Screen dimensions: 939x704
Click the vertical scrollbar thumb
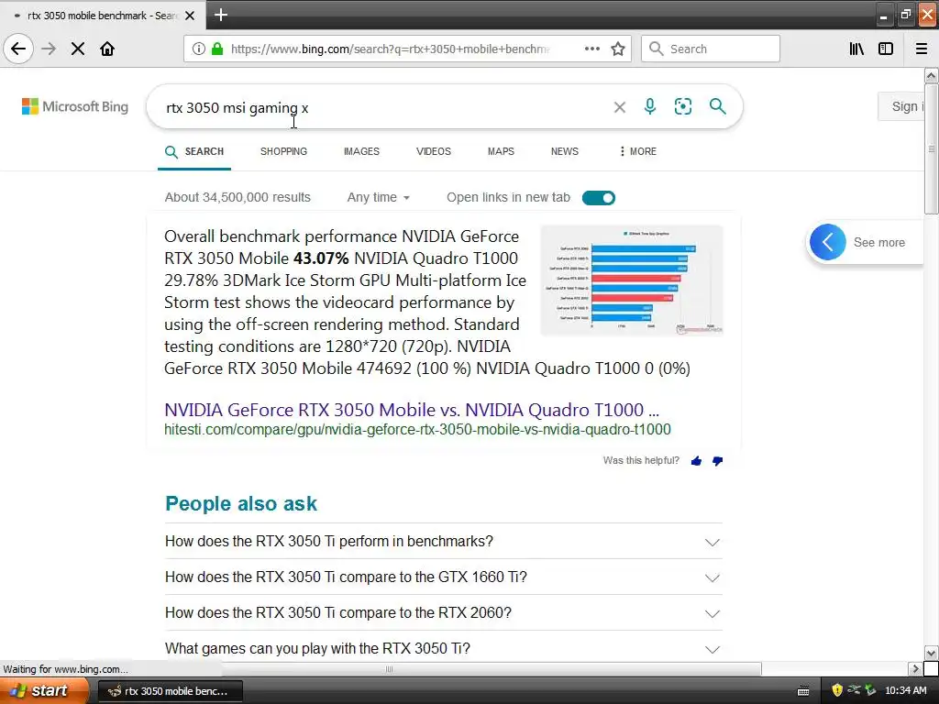coord(931,148)
